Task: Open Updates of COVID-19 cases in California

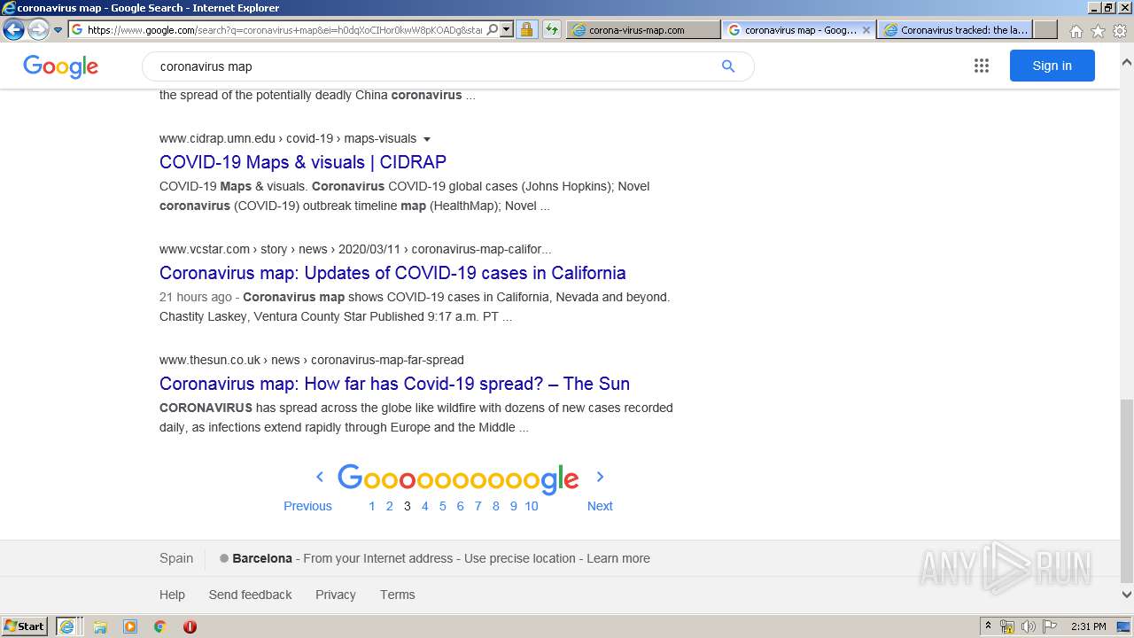Action: [392, 273]
